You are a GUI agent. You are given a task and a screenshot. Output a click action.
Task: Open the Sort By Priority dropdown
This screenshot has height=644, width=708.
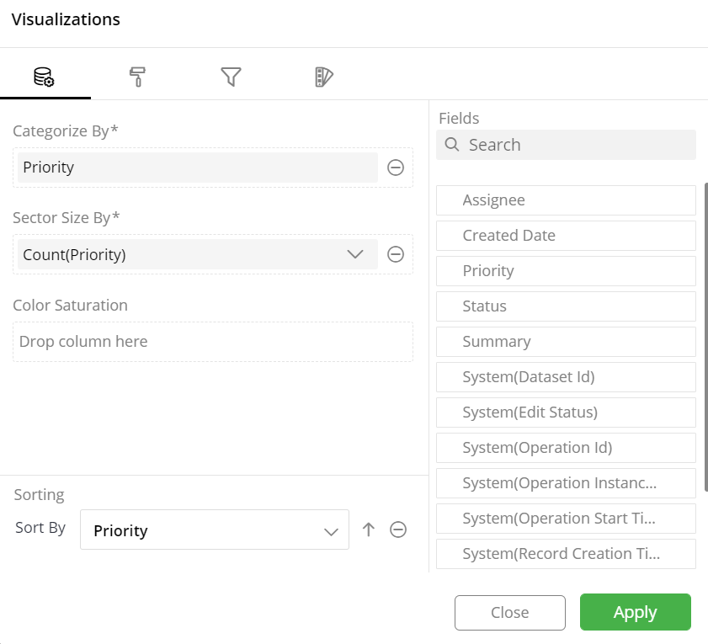coord(215,530)
